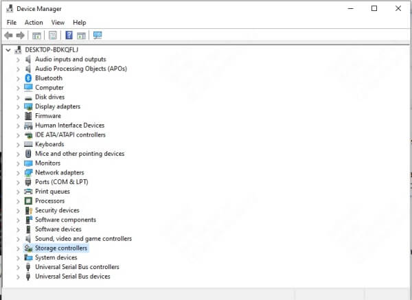
Task: Select the Security devices label
Action: click(57, 211)
